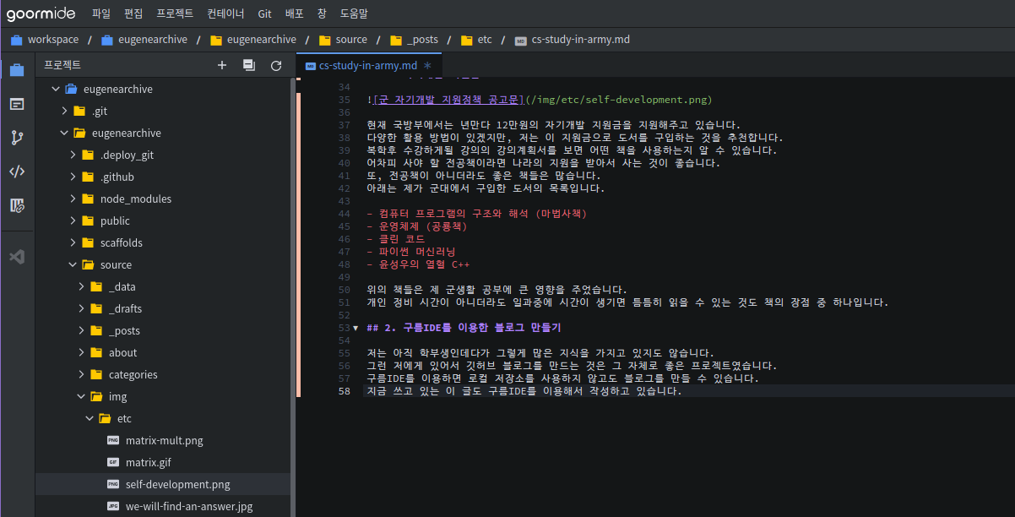Click the plus icon to add new file
1015x517 pixels.
(222, 65)
